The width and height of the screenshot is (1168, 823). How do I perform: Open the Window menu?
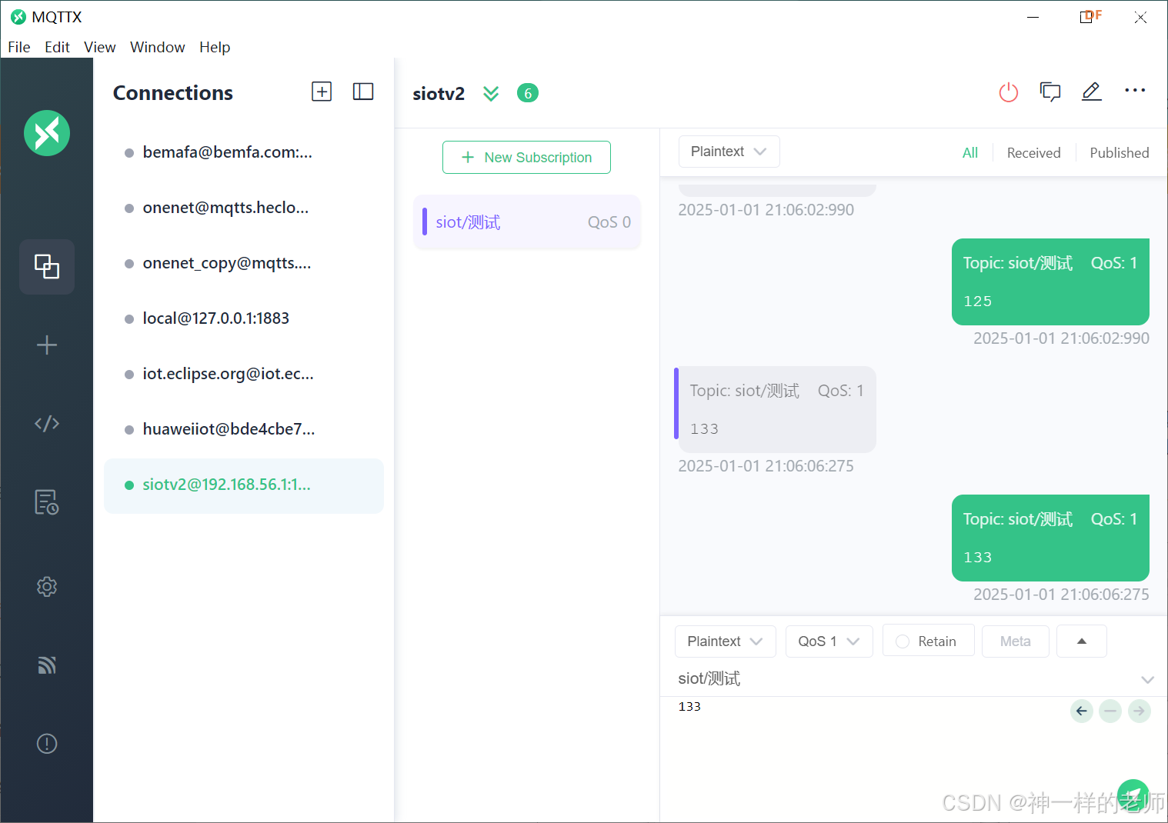pyautogui.click(x=158, y=47)
